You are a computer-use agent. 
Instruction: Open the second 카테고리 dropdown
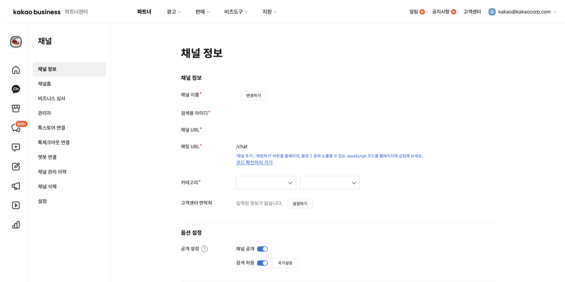coord(329,183)
